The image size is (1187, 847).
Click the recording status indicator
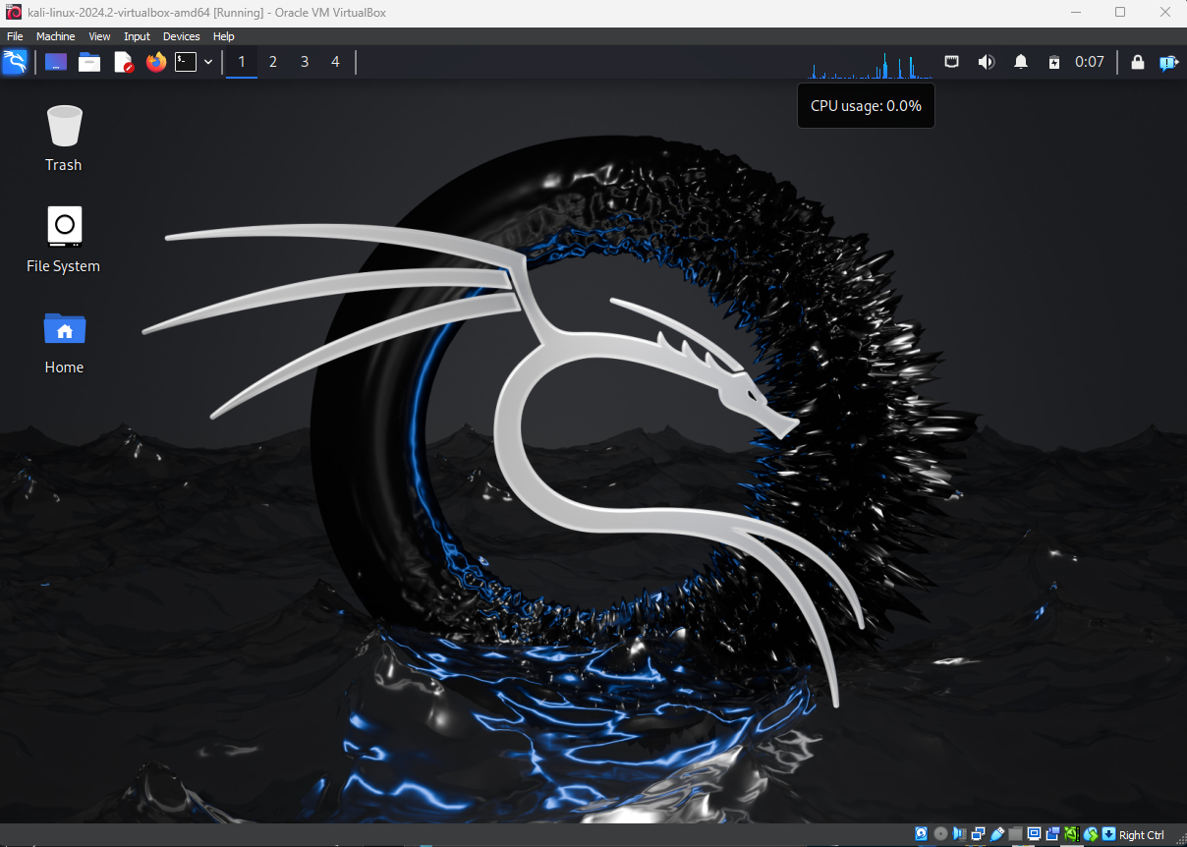coord(1052,834)
